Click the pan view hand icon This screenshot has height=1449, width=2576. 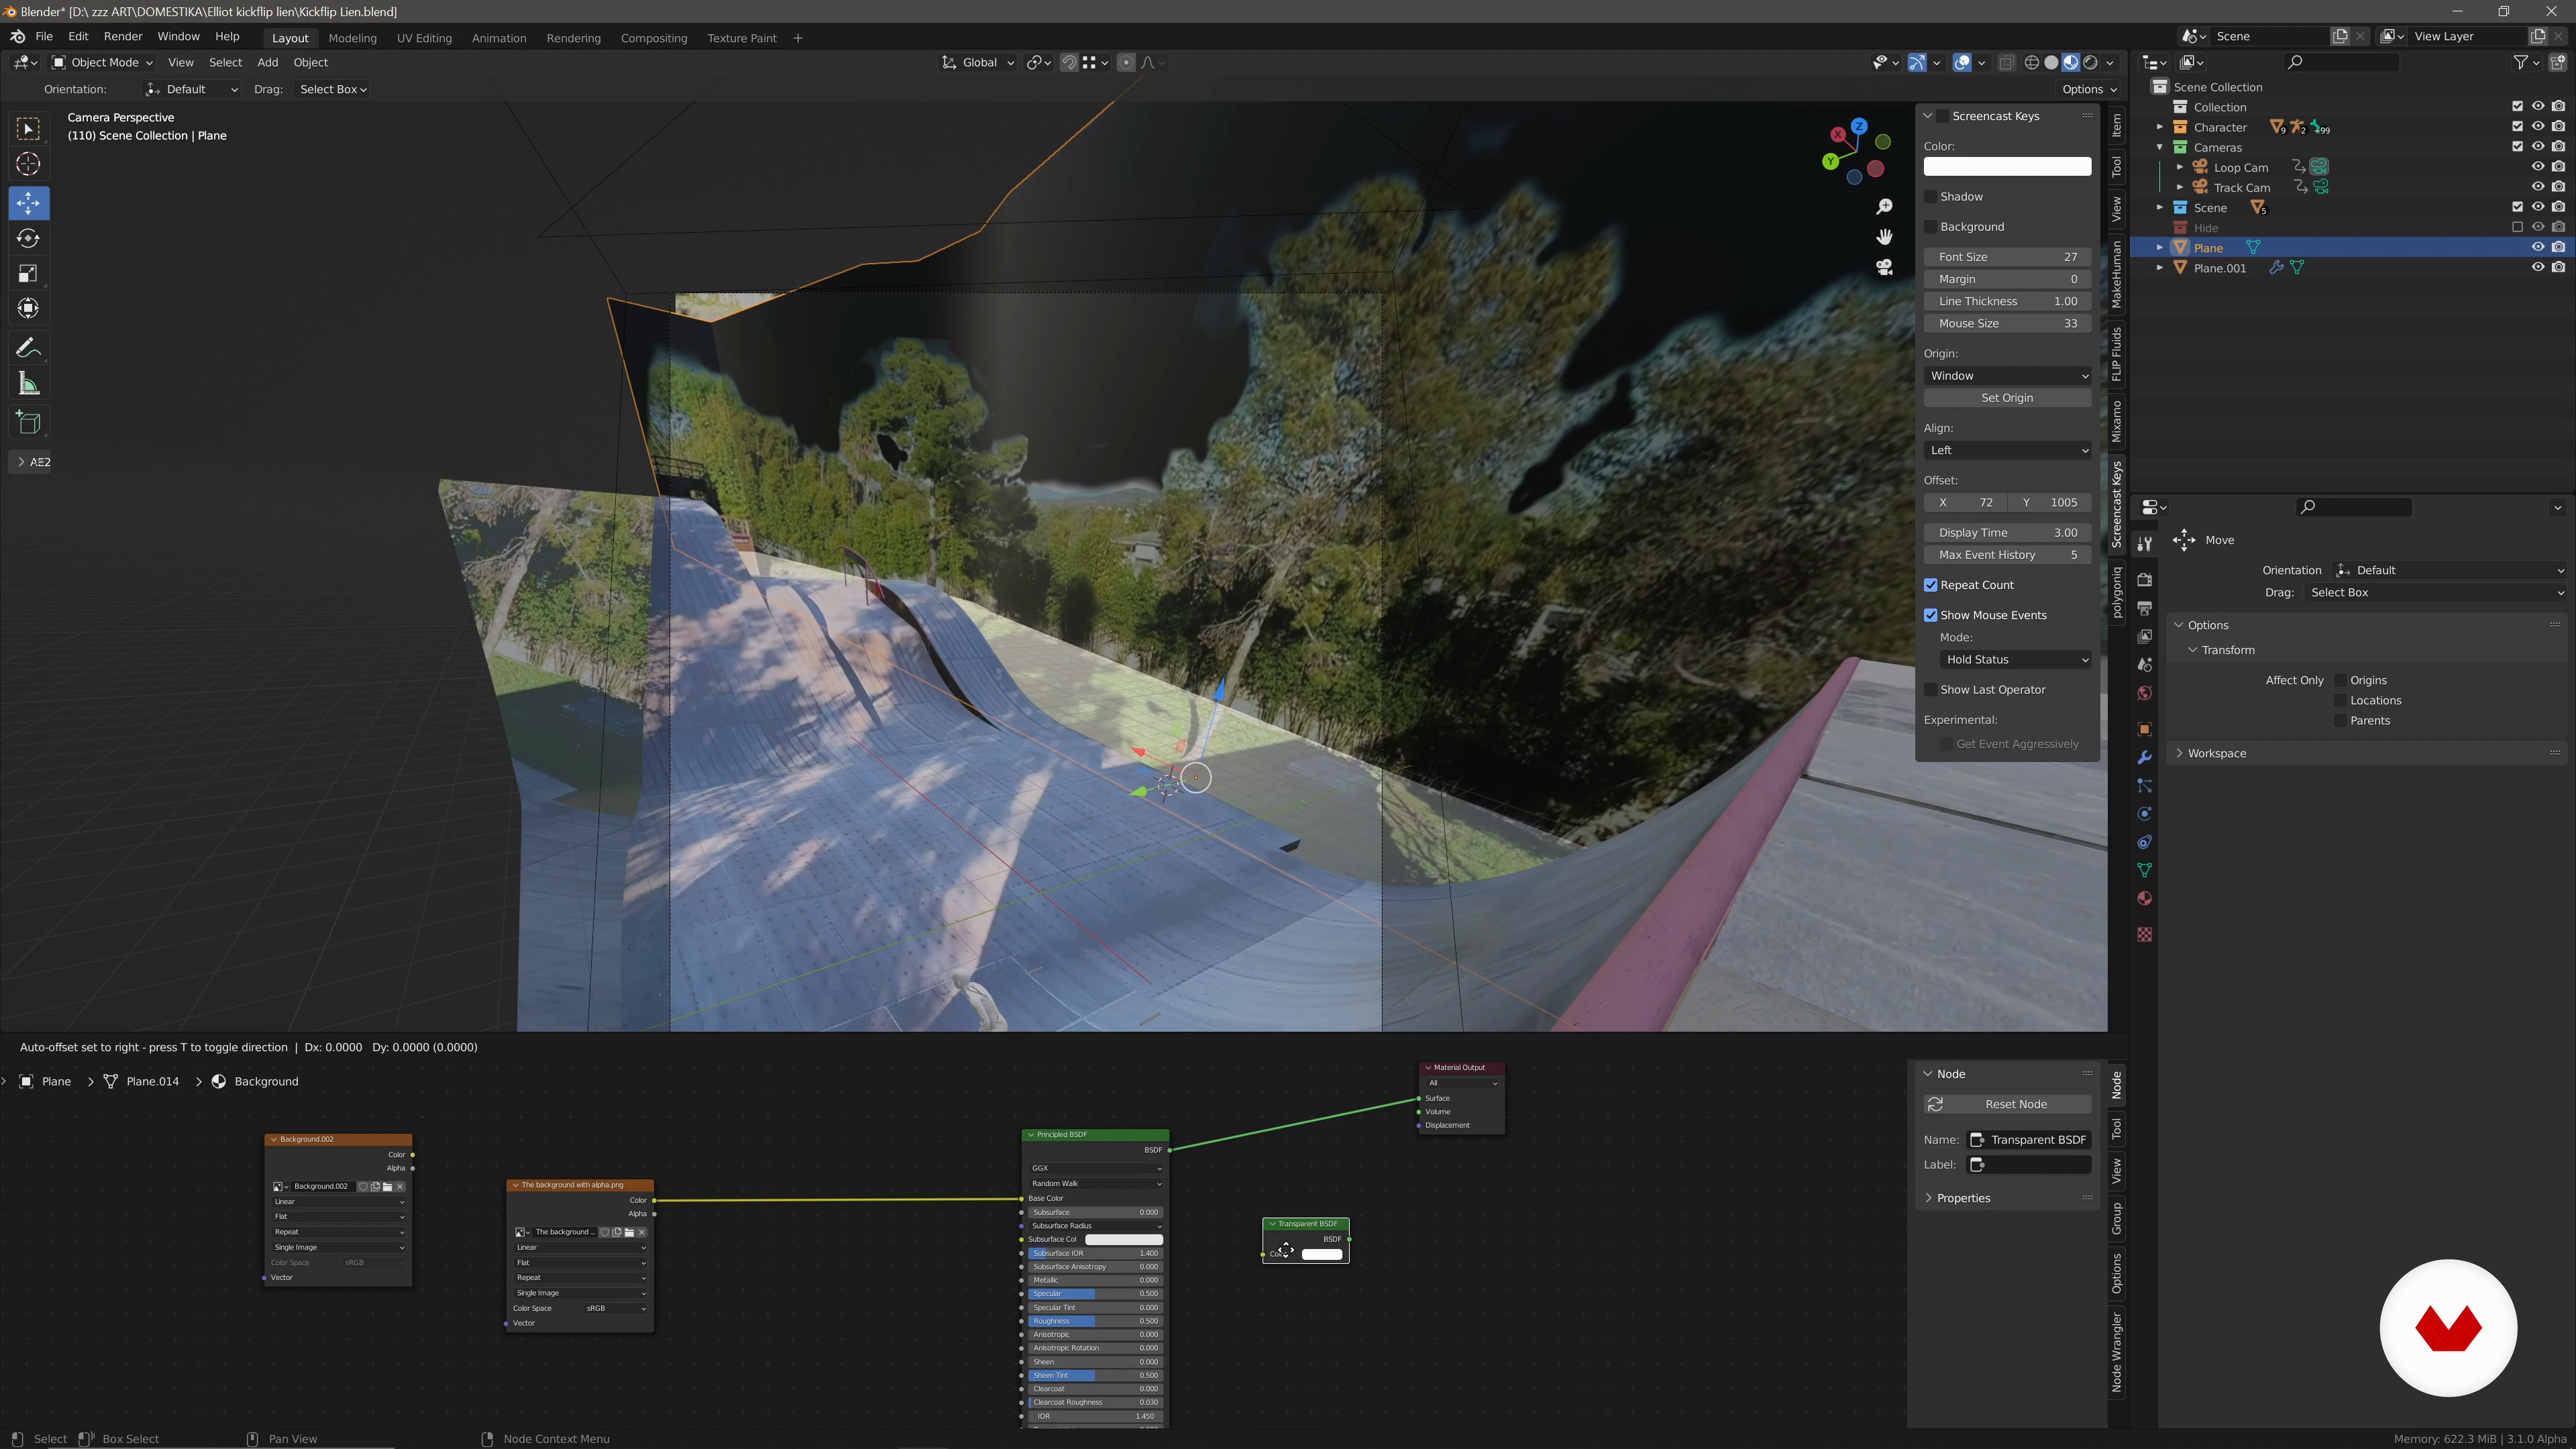pyautogui.click(x=1884, y=237)
